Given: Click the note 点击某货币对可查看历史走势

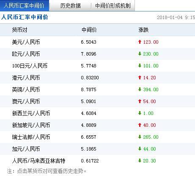Looking at the screenshot, I should point(52,171).
